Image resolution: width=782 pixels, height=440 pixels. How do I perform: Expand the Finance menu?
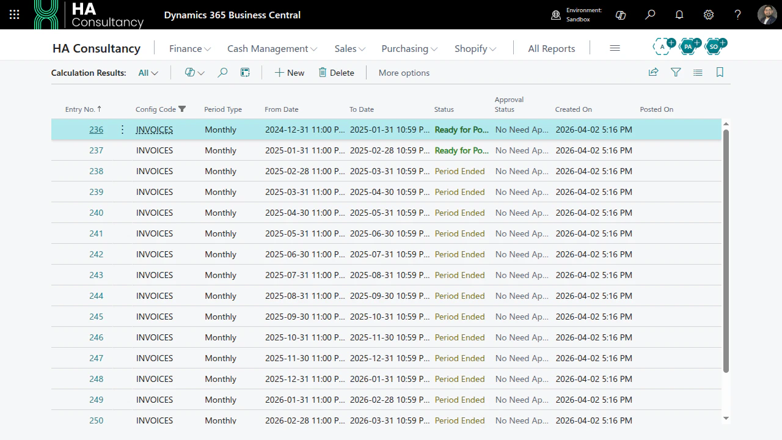click(190, 48)
